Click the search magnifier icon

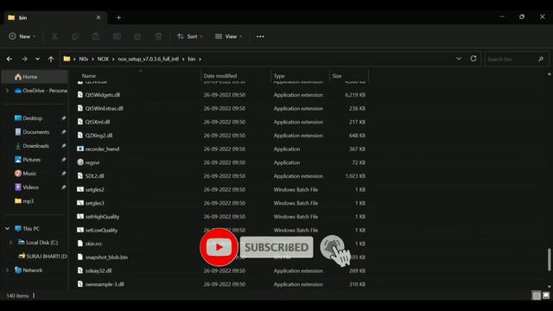point(541,59)
